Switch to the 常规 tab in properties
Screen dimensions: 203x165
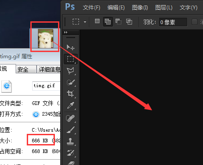[x=8, y=68]
